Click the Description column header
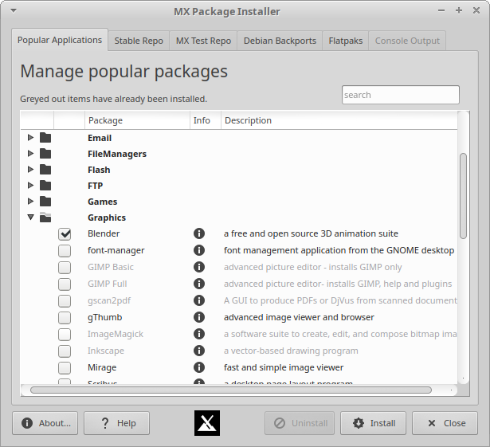 pos(339,120)
